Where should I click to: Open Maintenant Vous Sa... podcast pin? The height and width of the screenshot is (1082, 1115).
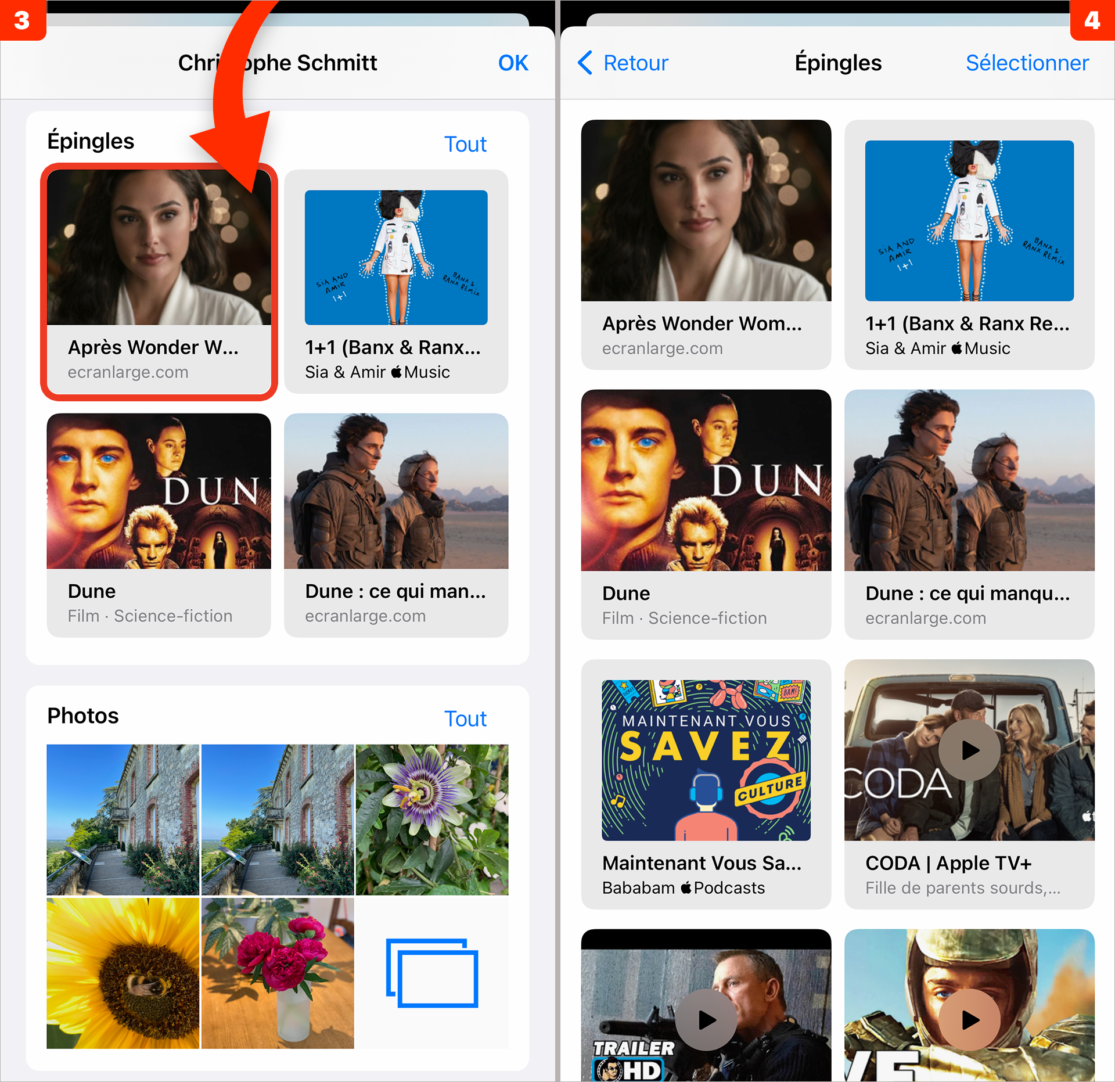pyautogui.click(x=706, y=784)
